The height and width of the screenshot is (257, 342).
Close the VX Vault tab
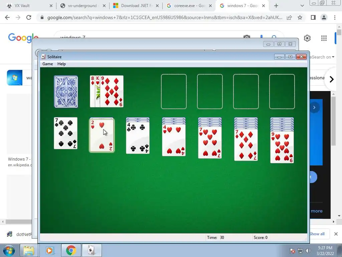point(51,6)
